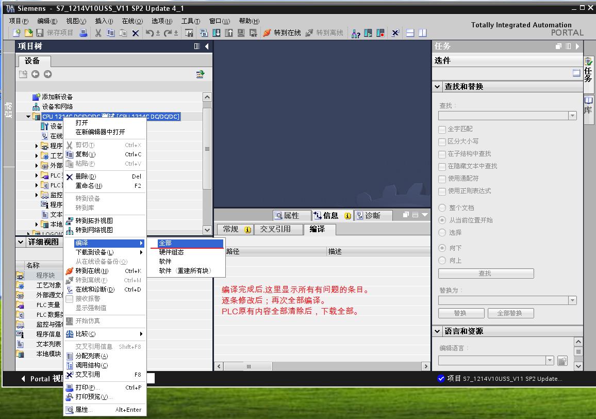Tick the 在子结构中查找 checkbox

442,154
